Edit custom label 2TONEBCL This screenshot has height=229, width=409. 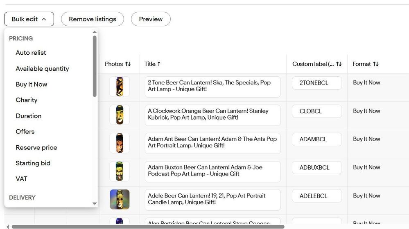[x=317, y=83]
